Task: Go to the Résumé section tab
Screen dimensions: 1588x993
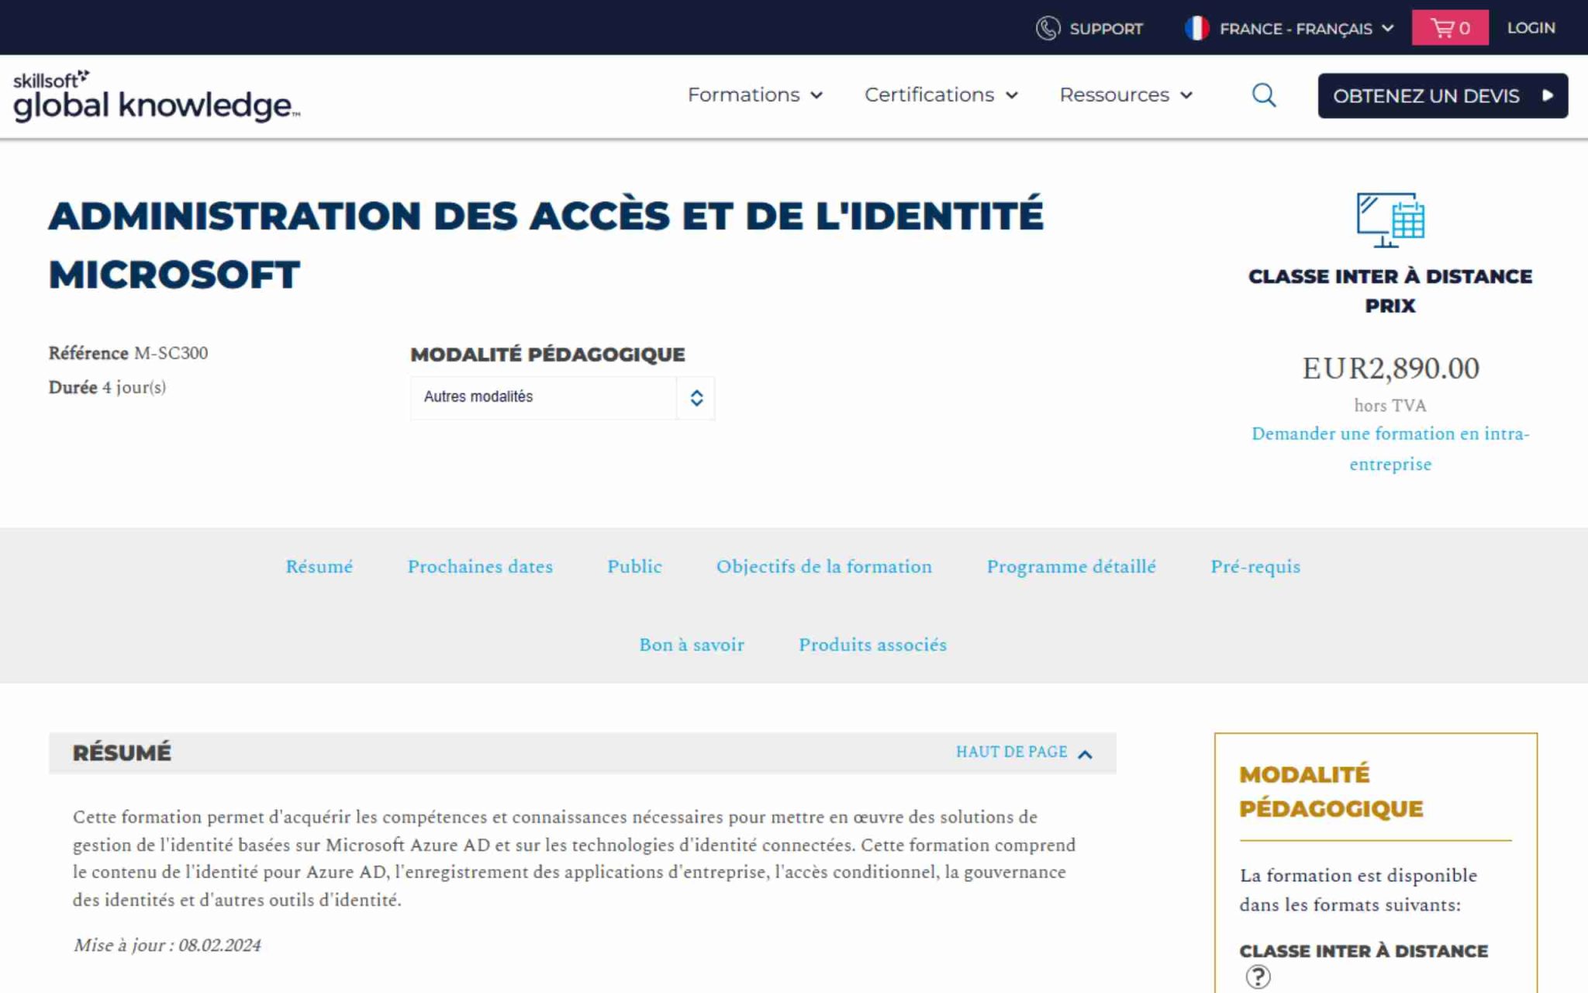Action: coord(319,566)
